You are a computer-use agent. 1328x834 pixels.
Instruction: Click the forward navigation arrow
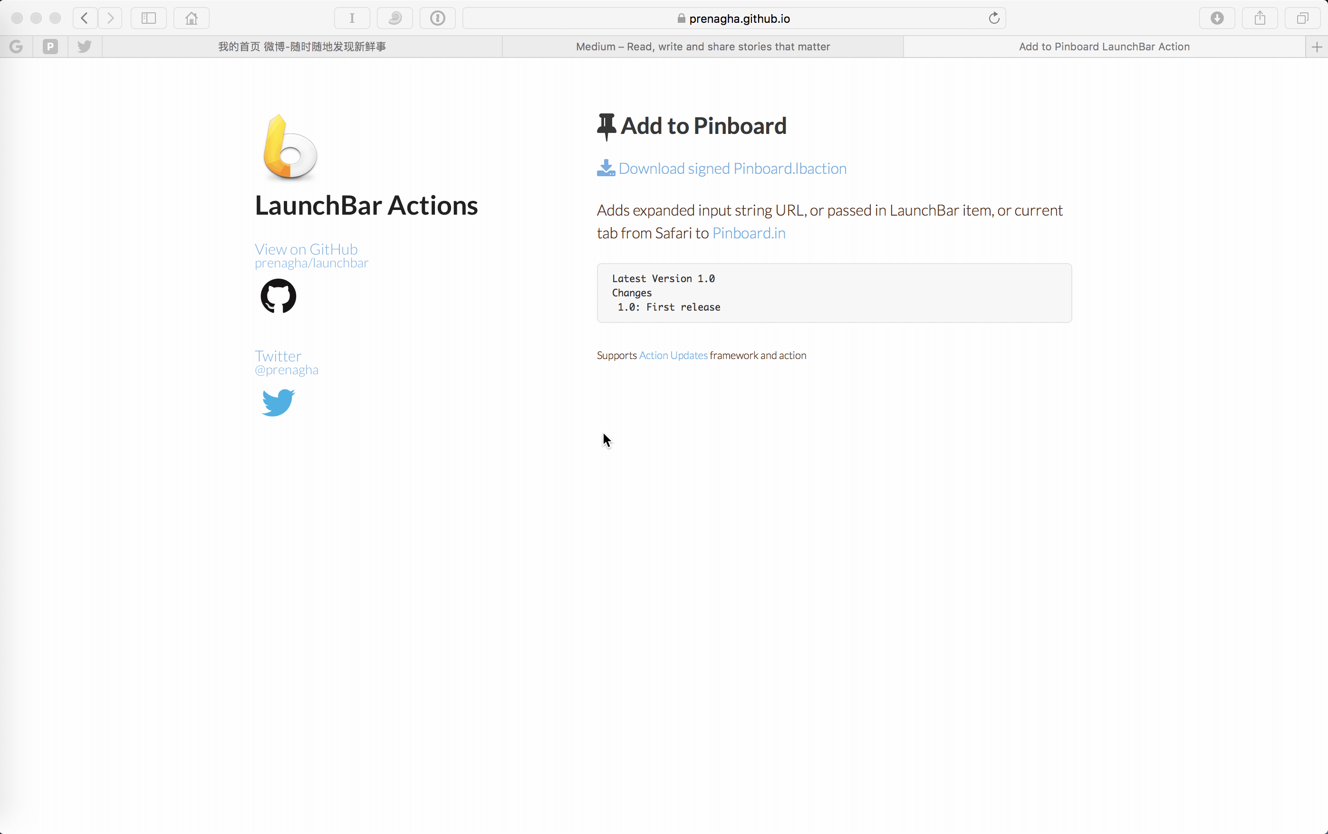pos(110,18)
